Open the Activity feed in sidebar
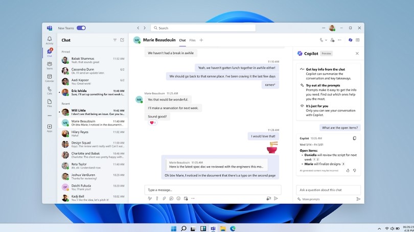The height and width of the screenshot is (232, 414). pos(50,40)
